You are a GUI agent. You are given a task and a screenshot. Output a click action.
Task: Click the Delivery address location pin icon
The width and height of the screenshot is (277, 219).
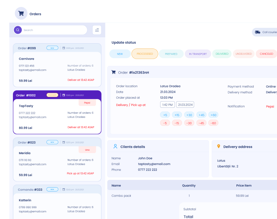(x=219, y=146)
